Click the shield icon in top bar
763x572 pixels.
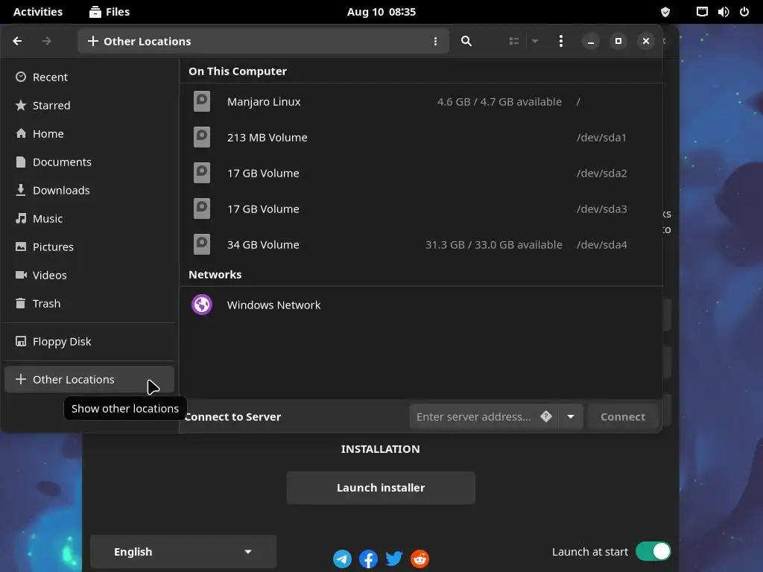tap(665, 12)
